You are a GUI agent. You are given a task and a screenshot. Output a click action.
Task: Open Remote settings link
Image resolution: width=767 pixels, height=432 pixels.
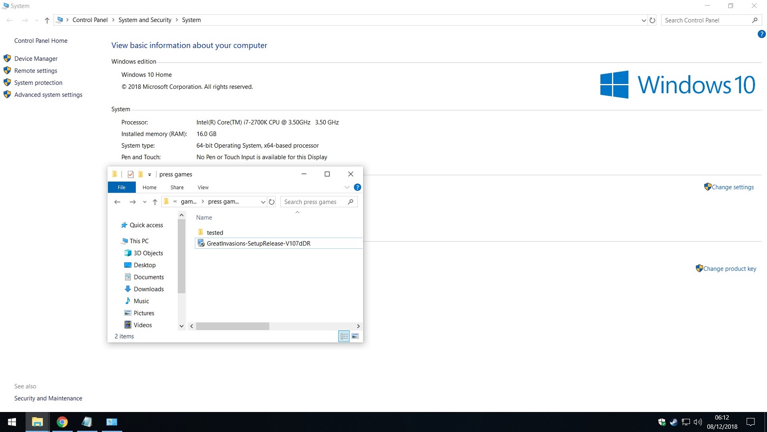point(35,71)
